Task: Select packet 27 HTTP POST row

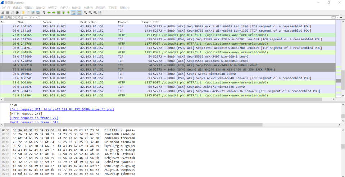Action: click(168, 35)
